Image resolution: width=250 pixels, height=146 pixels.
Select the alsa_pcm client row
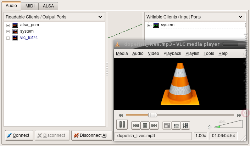coord(29,25)
